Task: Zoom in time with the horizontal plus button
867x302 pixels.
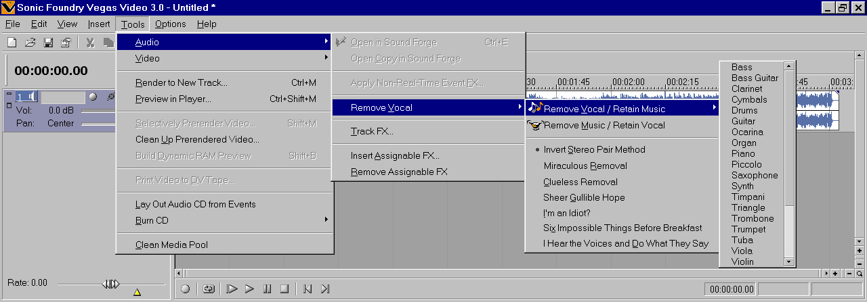Action: click(834, 274)
